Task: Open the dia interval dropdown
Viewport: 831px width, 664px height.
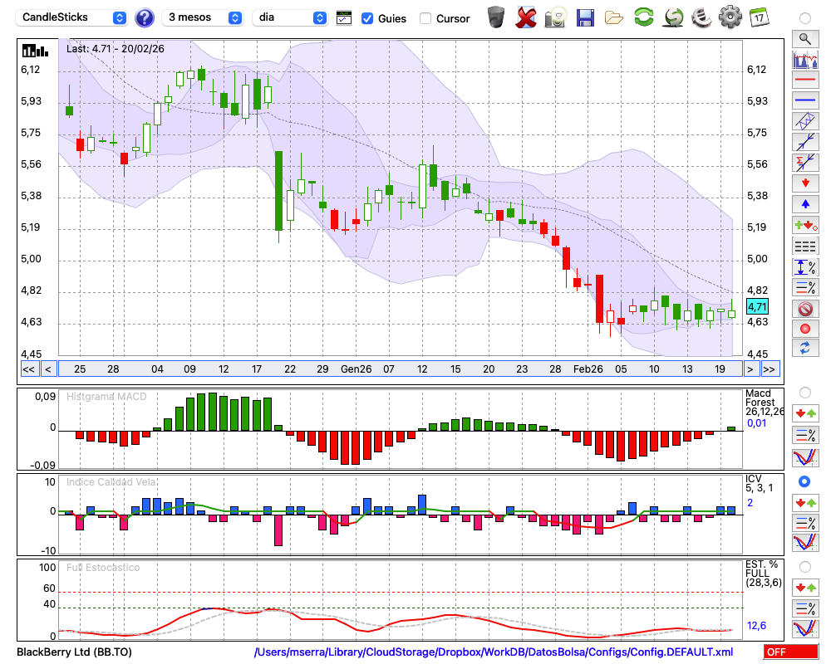Action: (x=291, y=17)
